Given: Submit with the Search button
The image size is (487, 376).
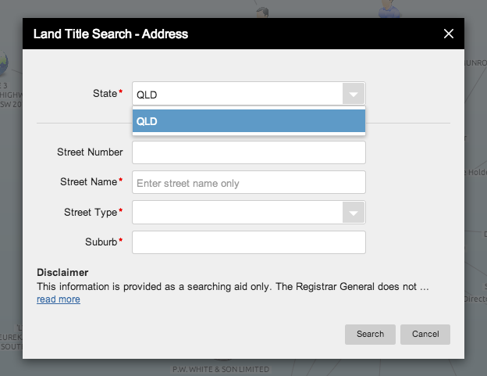Looking at the screenshot, I should click(x=370, y=335).
